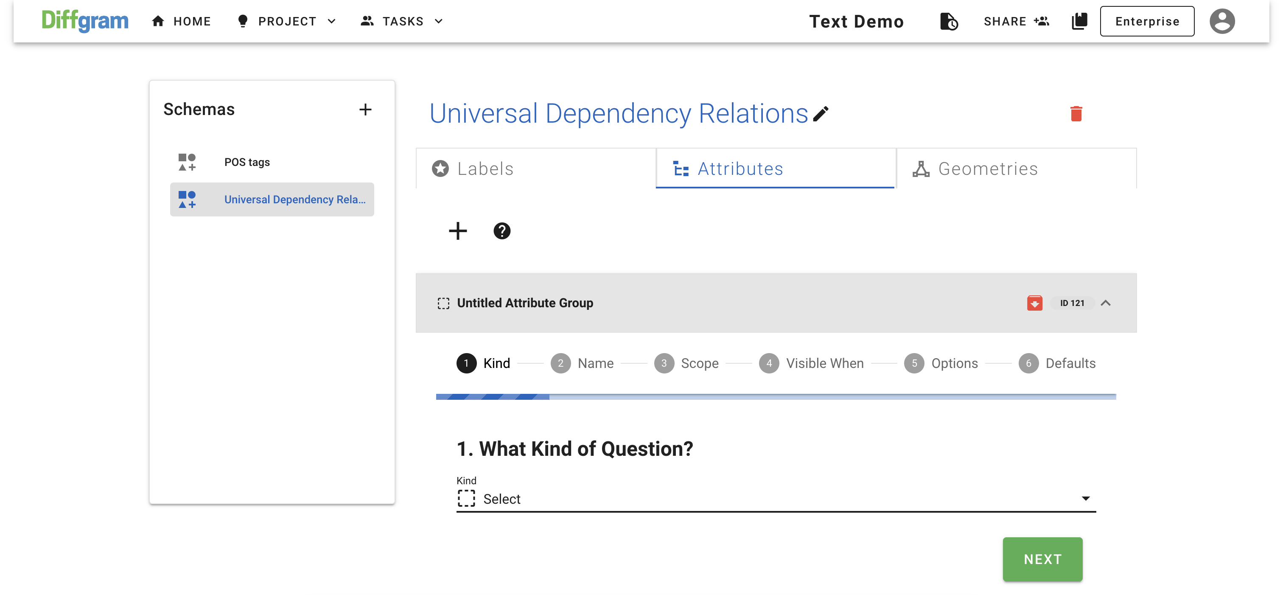Collapse the Untitled Attribute Group chevron
Image resolution: width=1283 pixels, height=595 pixels.
[x=1105, y=303]
